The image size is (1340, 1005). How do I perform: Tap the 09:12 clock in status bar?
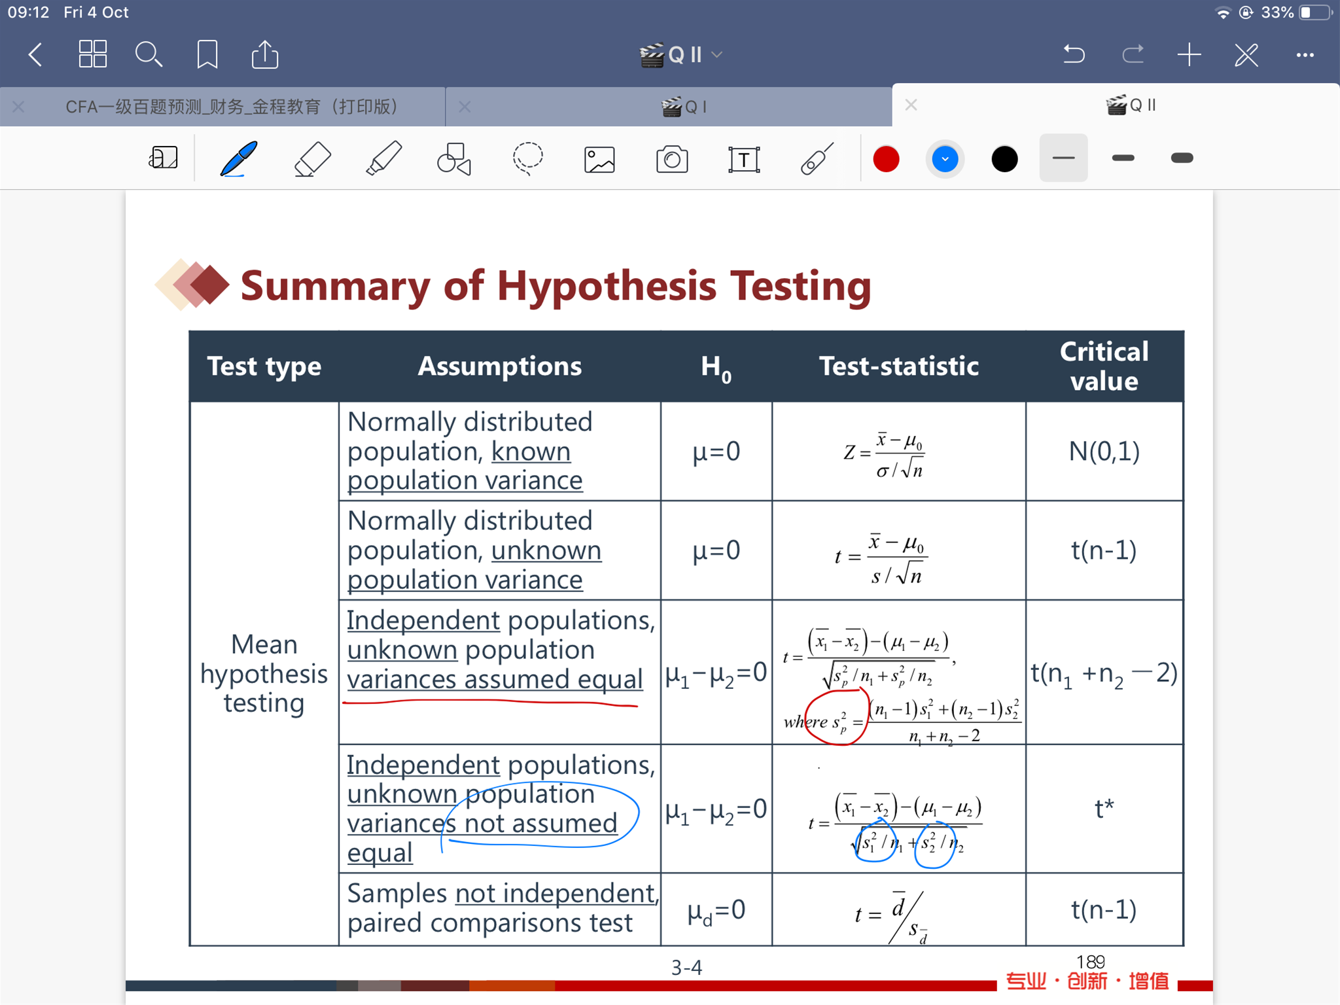[28, 12]
